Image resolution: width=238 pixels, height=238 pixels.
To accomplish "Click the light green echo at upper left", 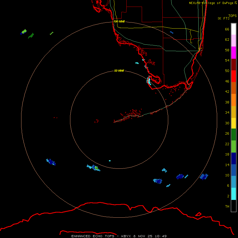I will point(24,32).
